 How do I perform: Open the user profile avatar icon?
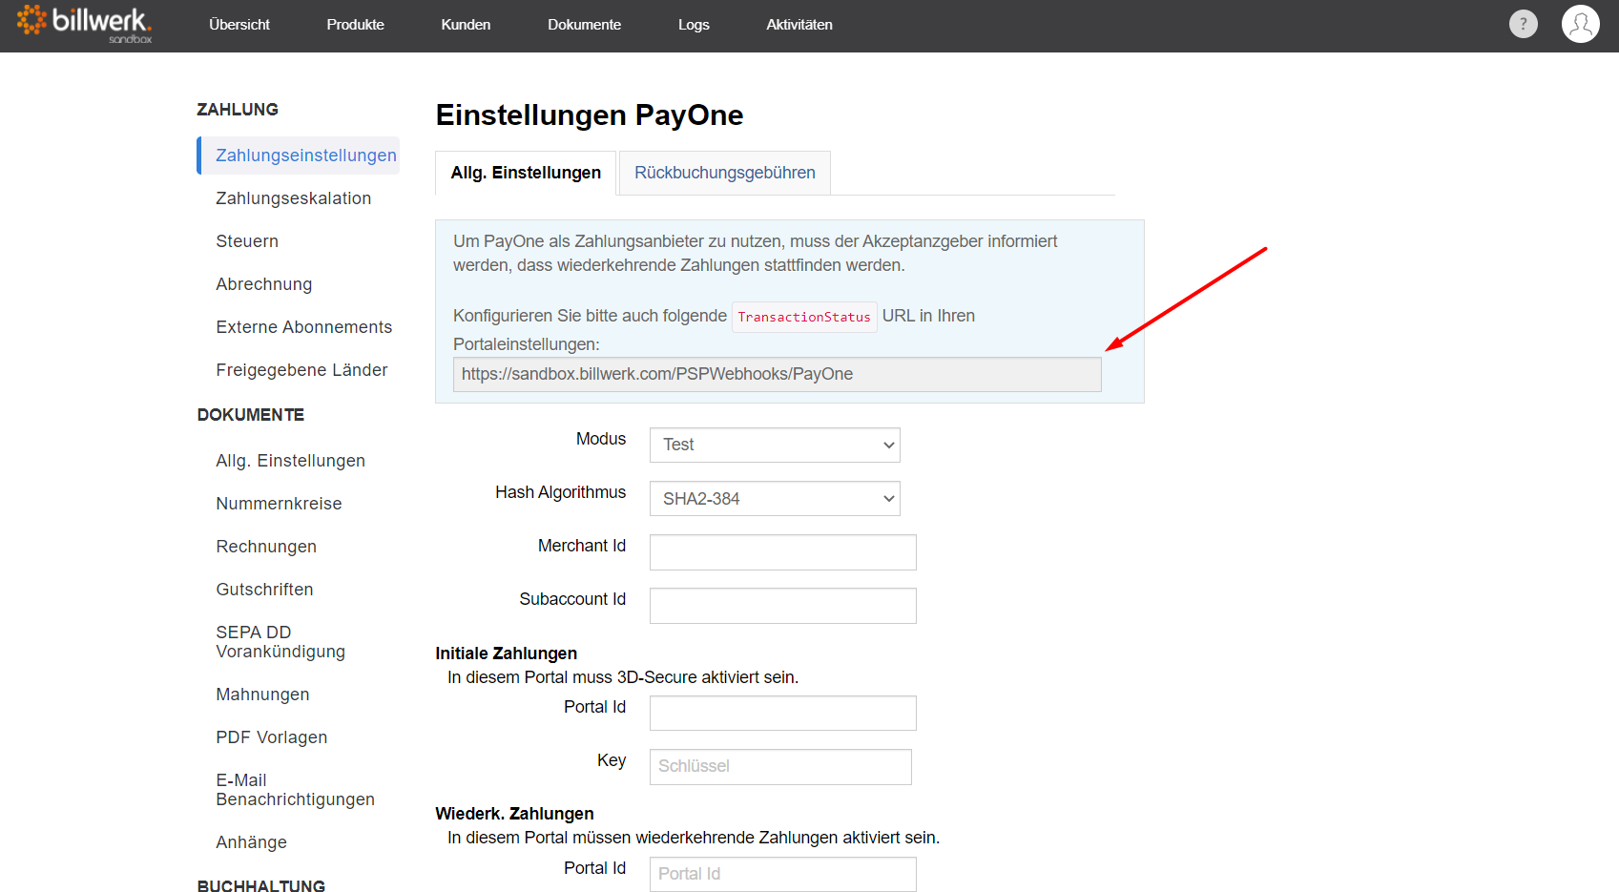1580,24
